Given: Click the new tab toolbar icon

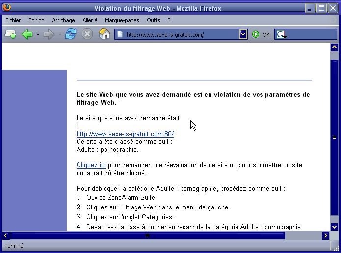Looking at the screenshot, I should (10, 34).
